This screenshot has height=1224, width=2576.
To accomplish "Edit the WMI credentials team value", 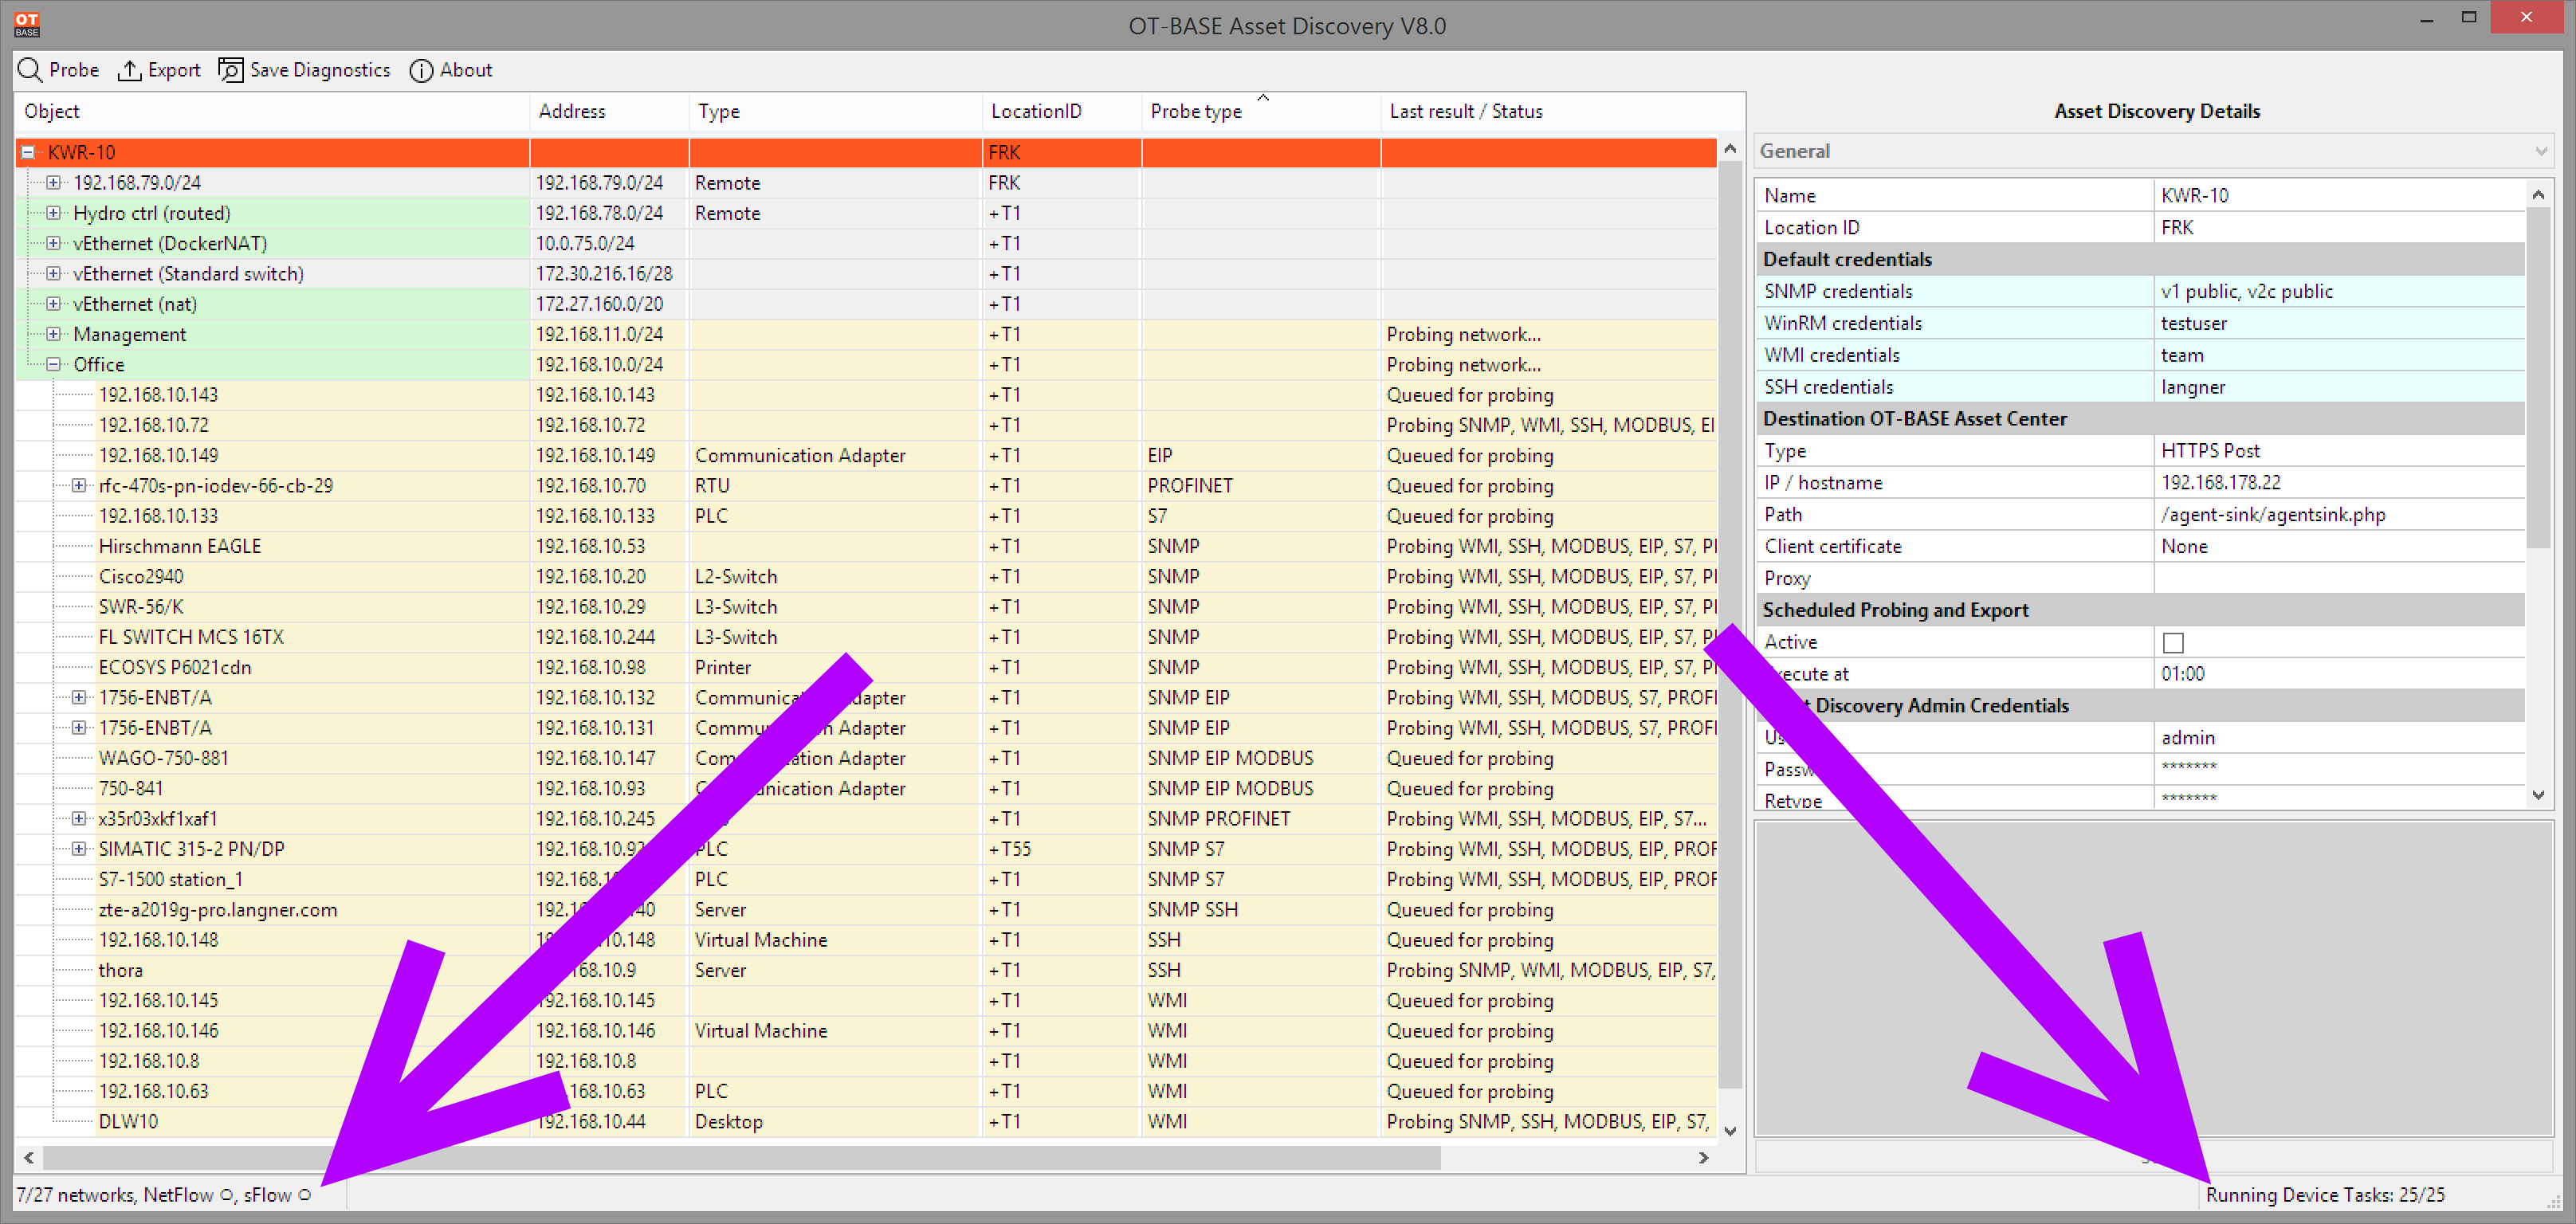I will 2339,355.
